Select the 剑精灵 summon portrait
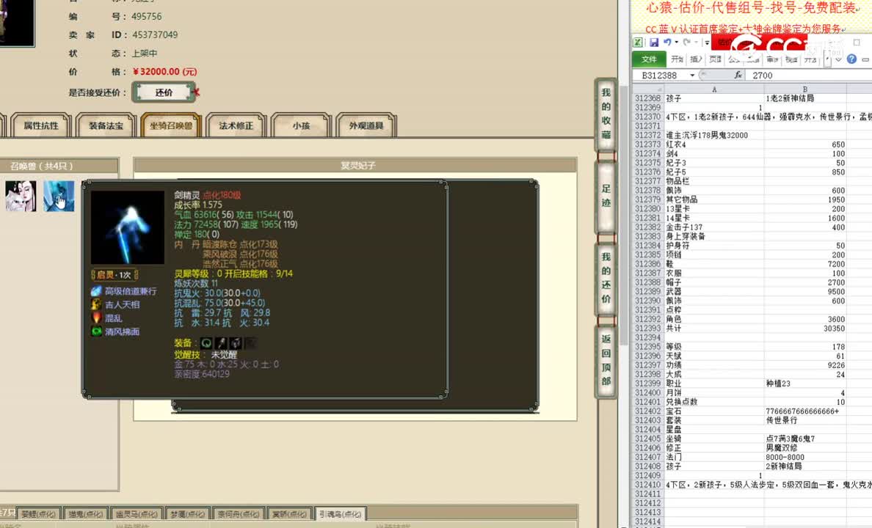The width and height of the screenshot is (872, 528). [59, 197]
